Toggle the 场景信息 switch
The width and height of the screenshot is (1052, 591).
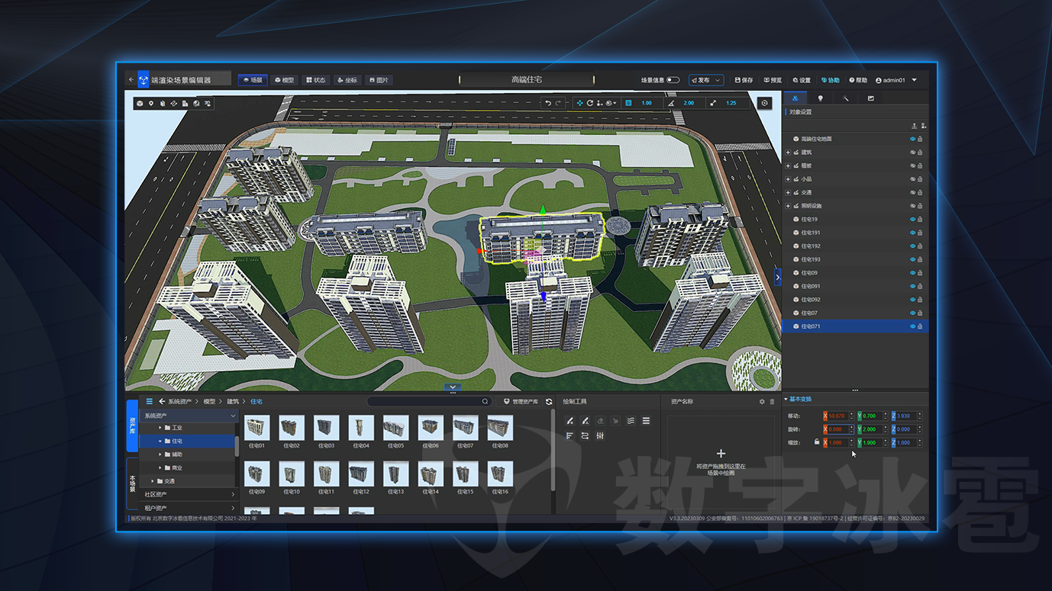[673, 80]
